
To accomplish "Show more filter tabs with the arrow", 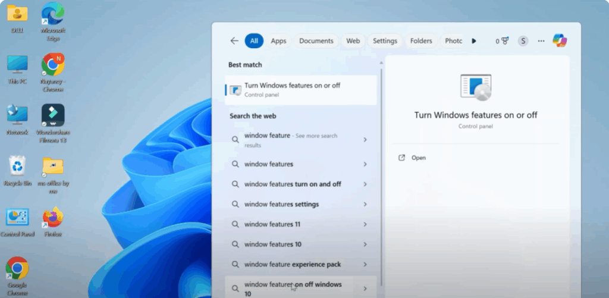I will coord(474,41).
